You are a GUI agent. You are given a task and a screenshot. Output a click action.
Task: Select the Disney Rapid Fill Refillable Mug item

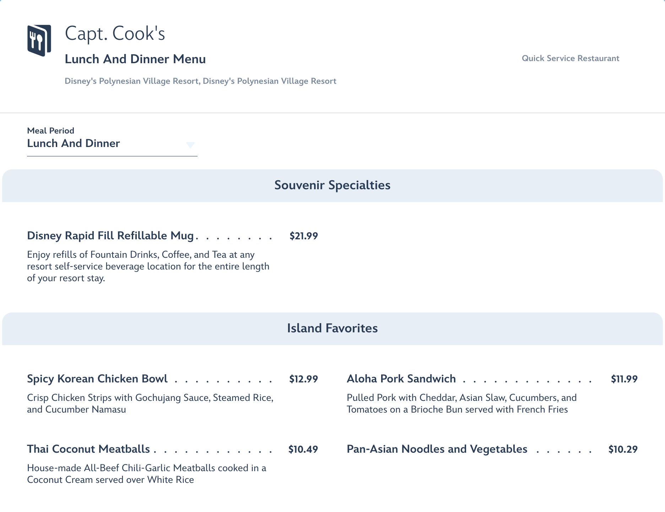click(x=110, y=236)
